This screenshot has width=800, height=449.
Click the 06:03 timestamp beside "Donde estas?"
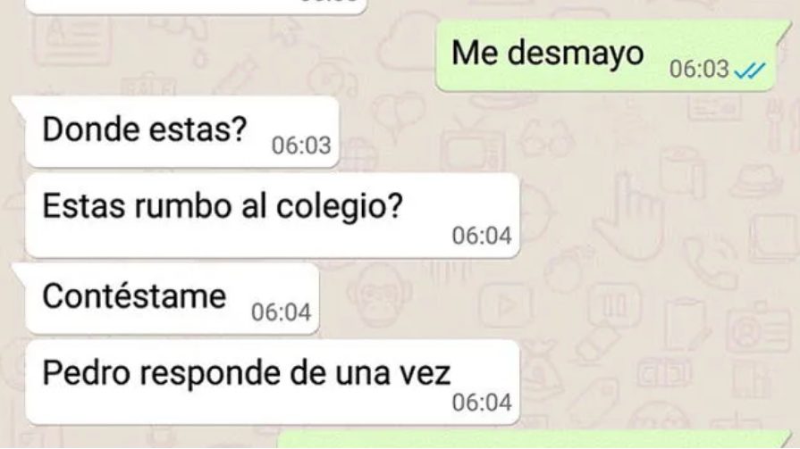point(301,146)
